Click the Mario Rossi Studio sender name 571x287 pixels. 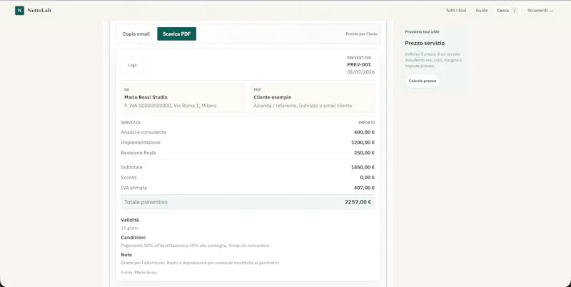(146, 97)
